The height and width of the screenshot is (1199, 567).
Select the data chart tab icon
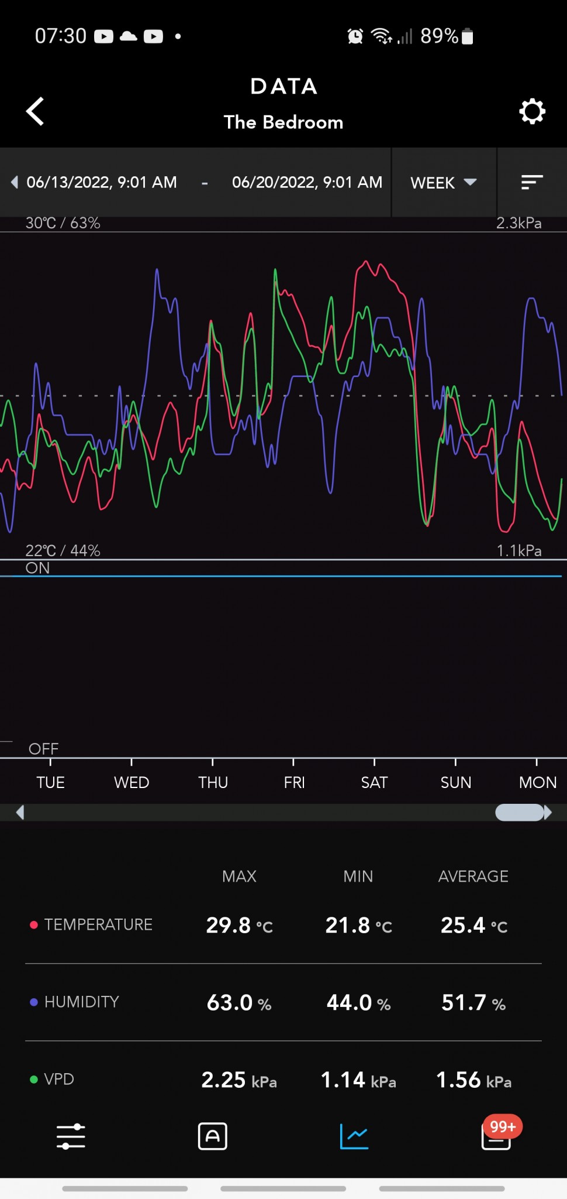(x=354, y=1136)
